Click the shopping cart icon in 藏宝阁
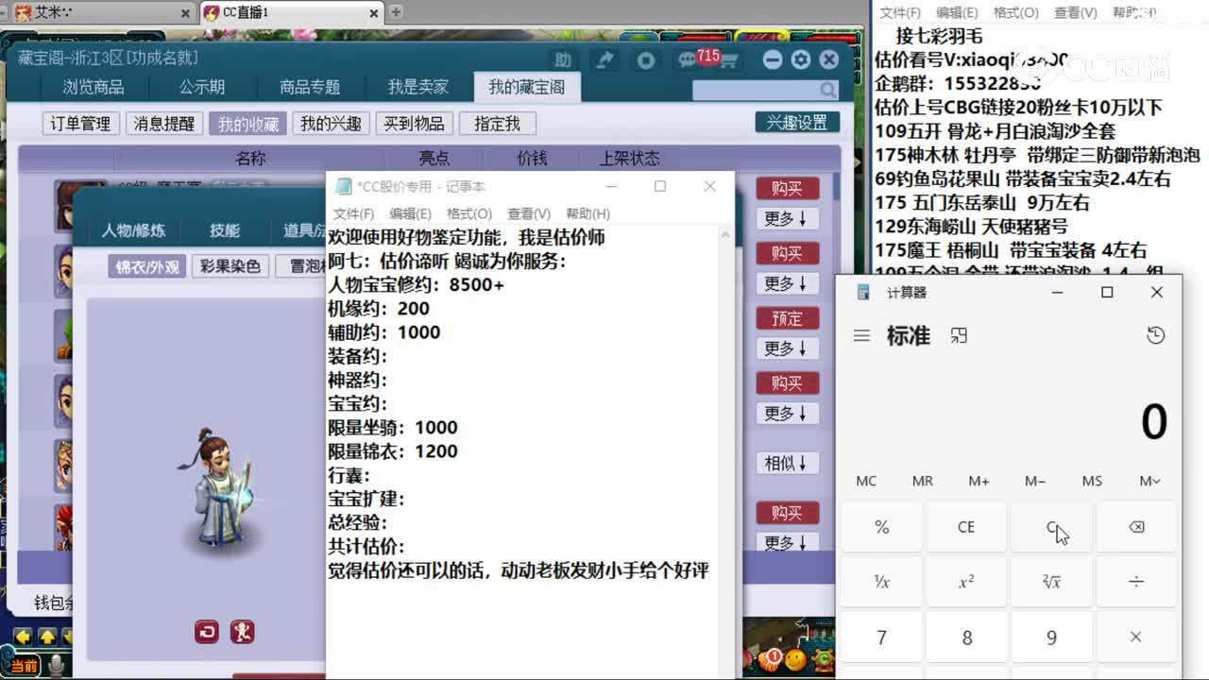Viewport: 1209px width, 680px height. click(x=728, y=60)
